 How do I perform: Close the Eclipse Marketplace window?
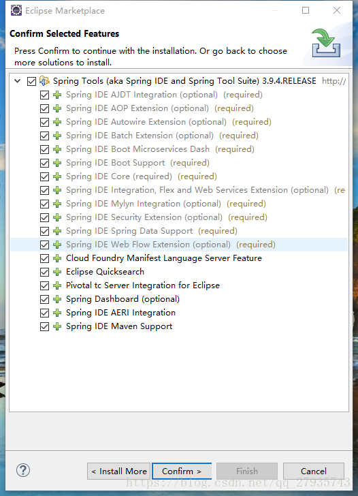337,10
